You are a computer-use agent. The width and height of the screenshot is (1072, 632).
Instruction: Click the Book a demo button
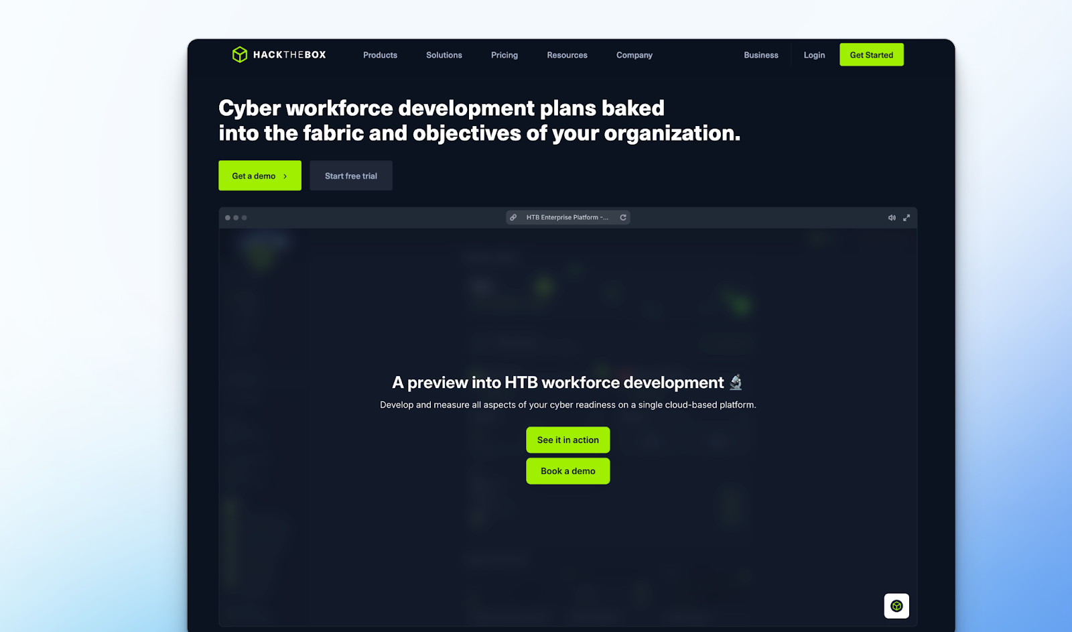click(x=568, y=471)
